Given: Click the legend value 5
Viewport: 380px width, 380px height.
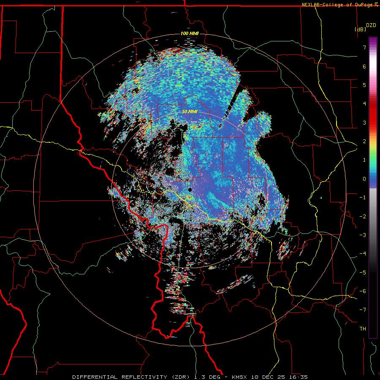Looking at the screenshot, I should click(x=364, y=85).
